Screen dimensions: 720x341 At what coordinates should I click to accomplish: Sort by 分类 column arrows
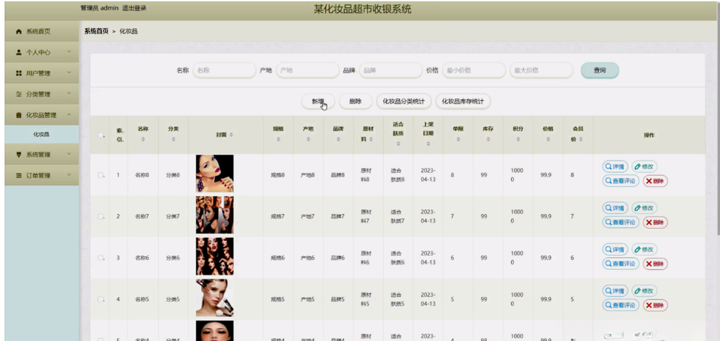173,139
